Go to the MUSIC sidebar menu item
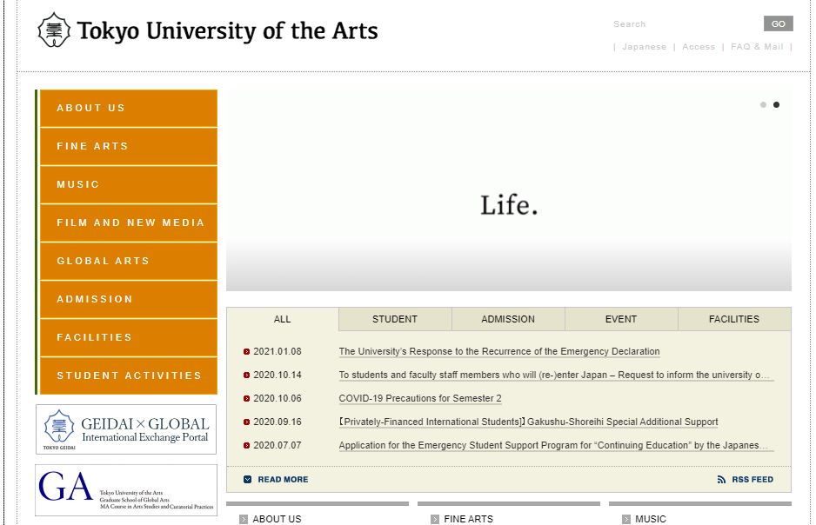This screenshot has width=816, height=525. tap(129, 184)
